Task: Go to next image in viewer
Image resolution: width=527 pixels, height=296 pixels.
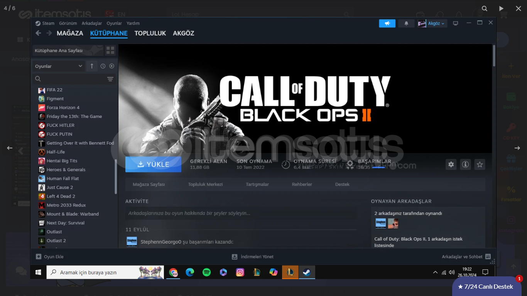Action: point(517,148)
